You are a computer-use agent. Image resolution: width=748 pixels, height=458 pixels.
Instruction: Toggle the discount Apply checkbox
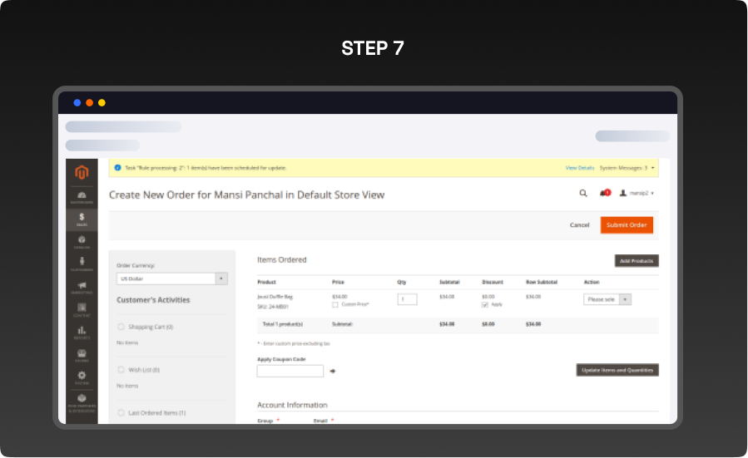[x=485, y=304]
